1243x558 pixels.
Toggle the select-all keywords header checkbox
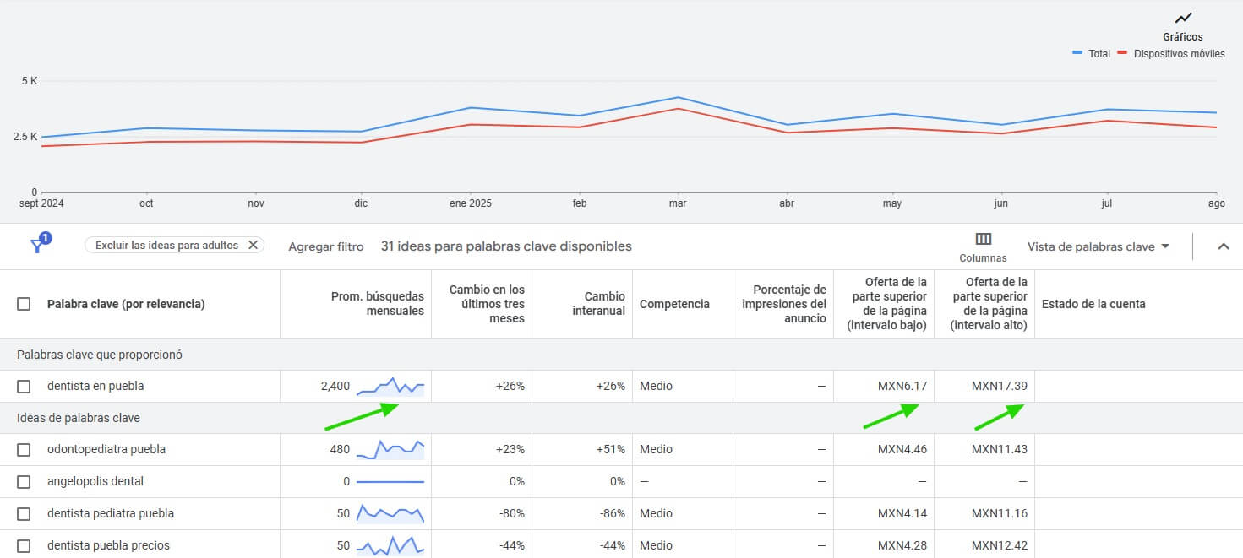[x=24, y=304]
